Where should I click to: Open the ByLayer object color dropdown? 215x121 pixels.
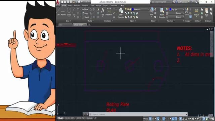183,9
